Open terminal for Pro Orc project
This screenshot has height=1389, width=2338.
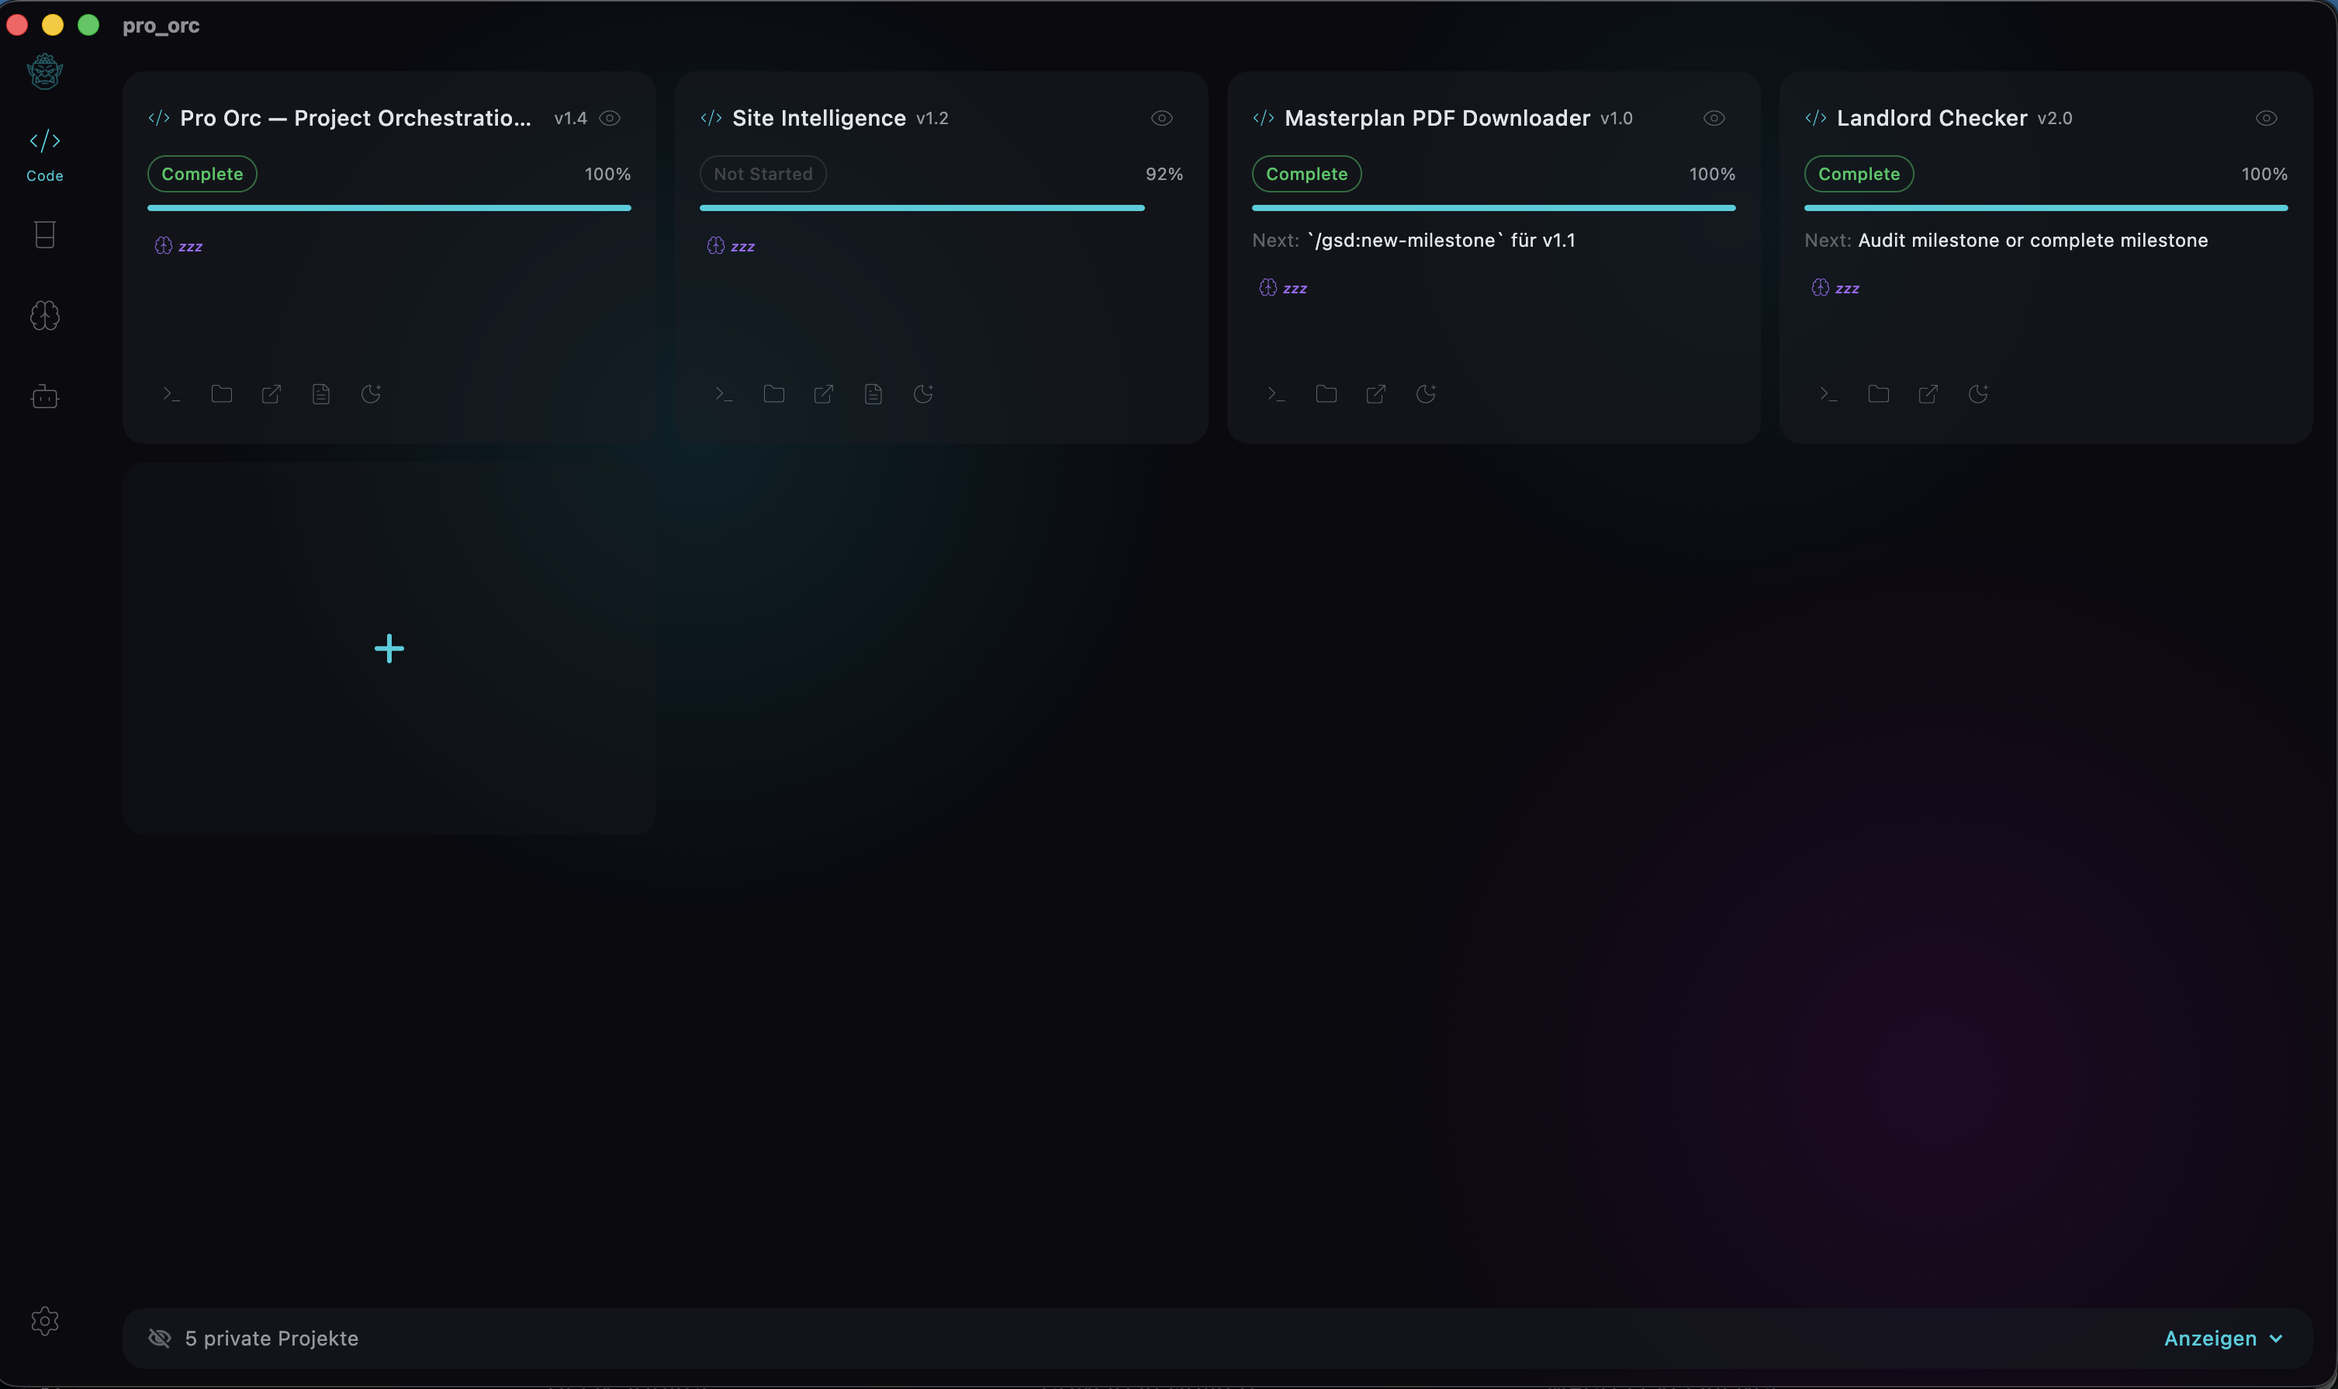pos(171,394)
